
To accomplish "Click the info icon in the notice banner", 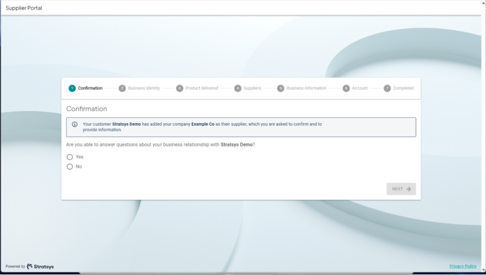I will point(75,124).
